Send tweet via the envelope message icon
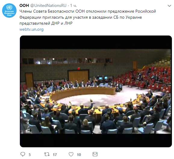The height and width of the screenshot is (159, 174). tap(95, 154)
